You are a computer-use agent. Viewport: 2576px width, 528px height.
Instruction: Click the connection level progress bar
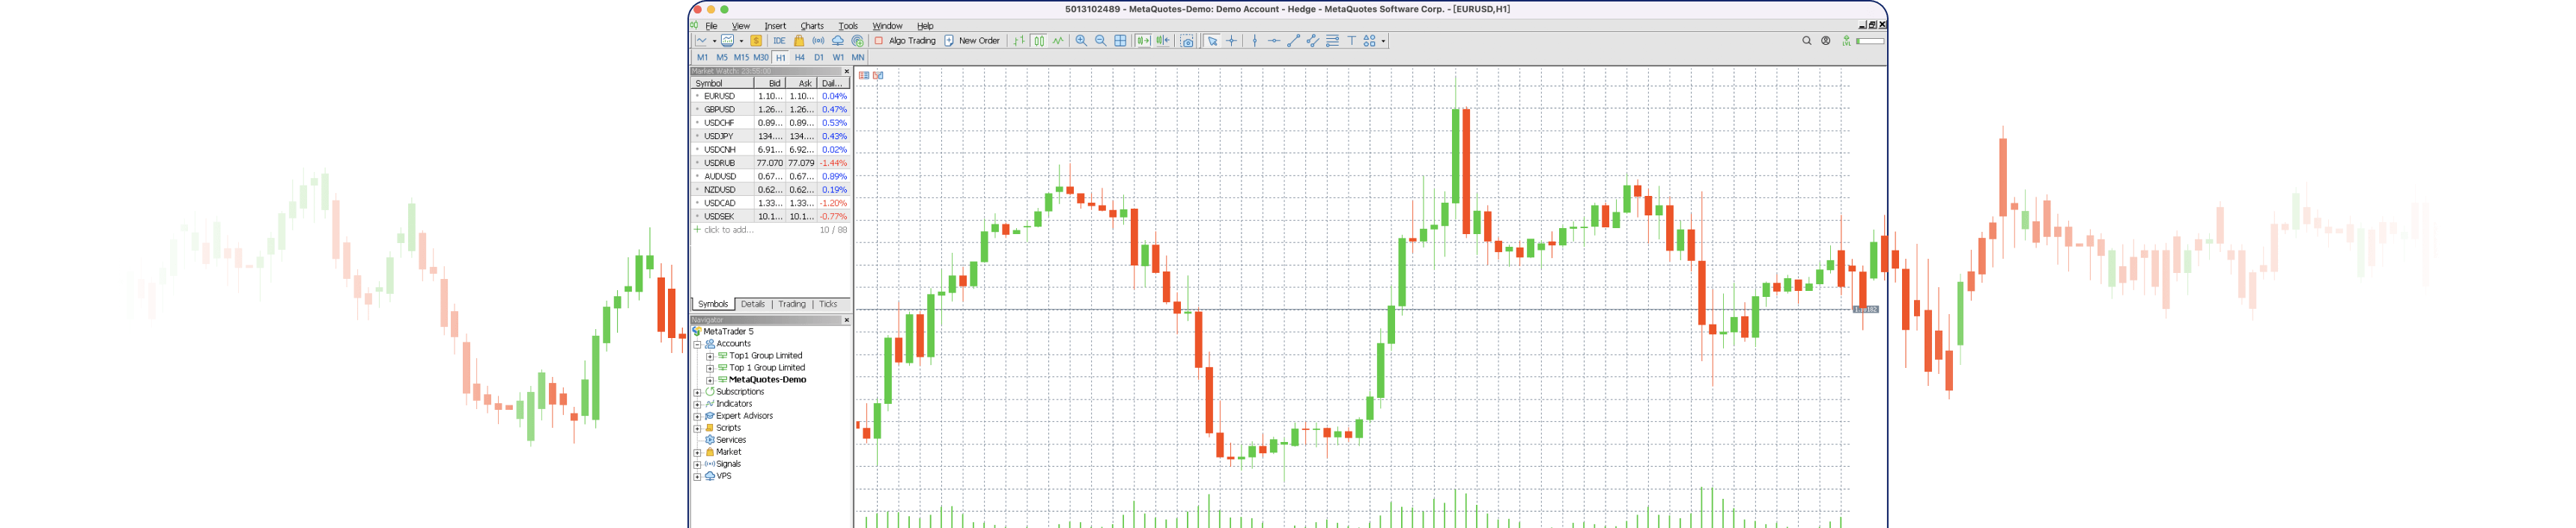pyautogui.click(x=1869, y=41)
